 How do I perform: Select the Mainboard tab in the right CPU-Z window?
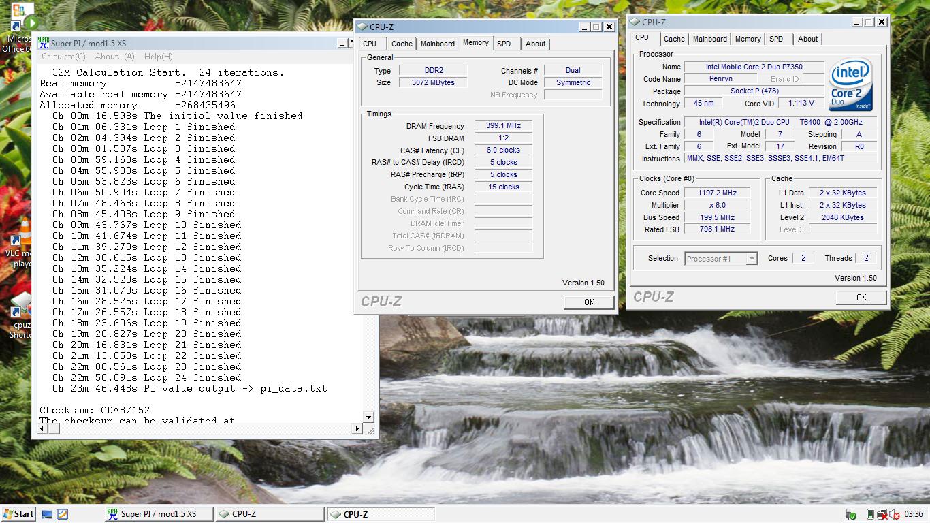[x=710, y=39]
